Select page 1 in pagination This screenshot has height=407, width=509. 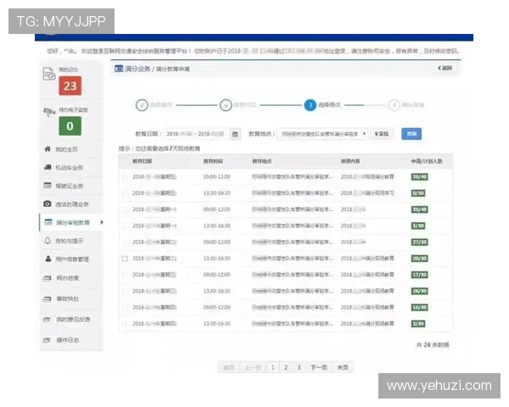click(272, 367)
